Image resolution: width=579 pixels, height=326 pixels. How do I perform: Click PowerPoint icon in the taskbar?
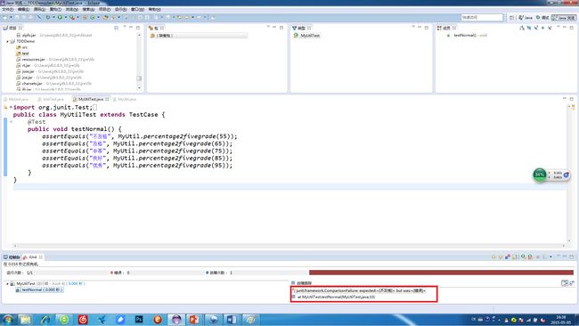tap(194, 319)
